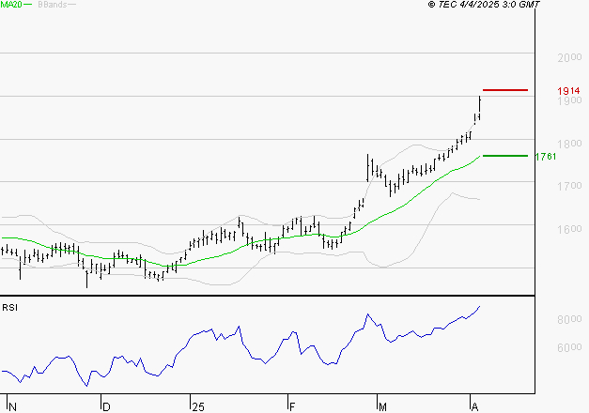589x413 pixels.
Task: Click the RSI 8000 axis label
Action: tap(569, 319)
